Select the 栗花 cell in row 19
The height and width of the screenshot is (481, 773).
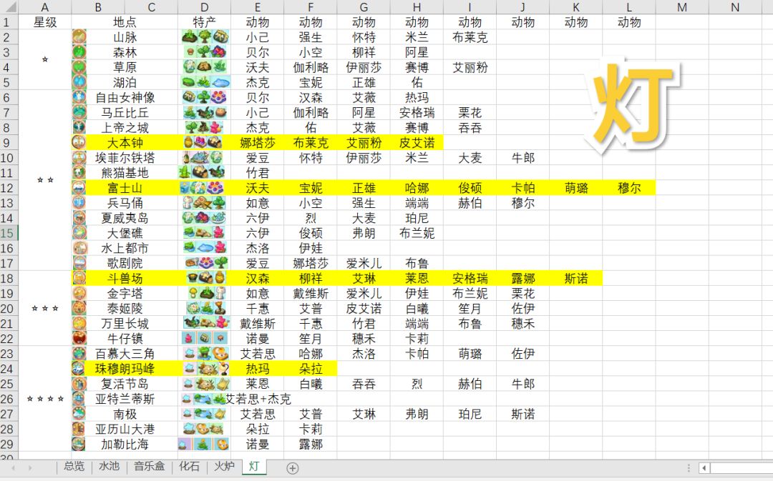click(x=522, y=294)
